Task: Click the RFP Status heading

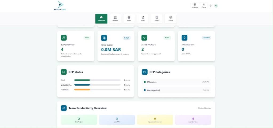Action: (x=76, y=72)
